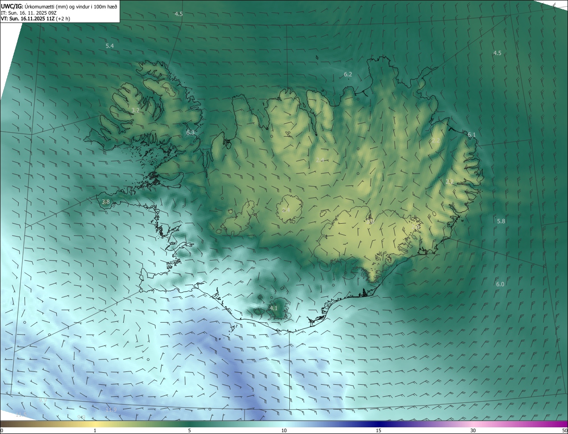Click the 3.8 label on the western peninsula
Screen dimensions: 568x434
[x=106, y=202]
